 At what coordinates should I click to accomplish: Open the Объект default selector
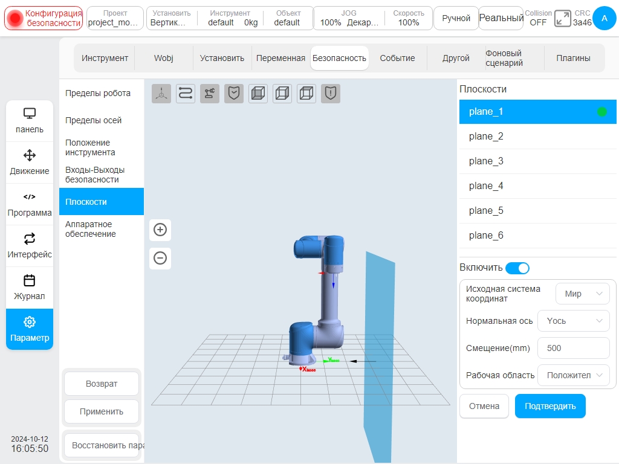[288, 18]
